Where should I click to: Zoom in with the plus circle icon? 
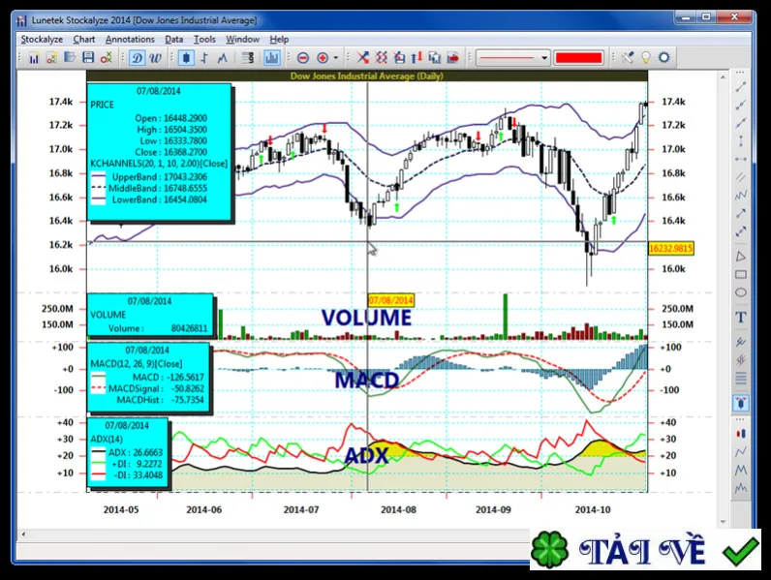pyautogui.click(x=323, y=58)
